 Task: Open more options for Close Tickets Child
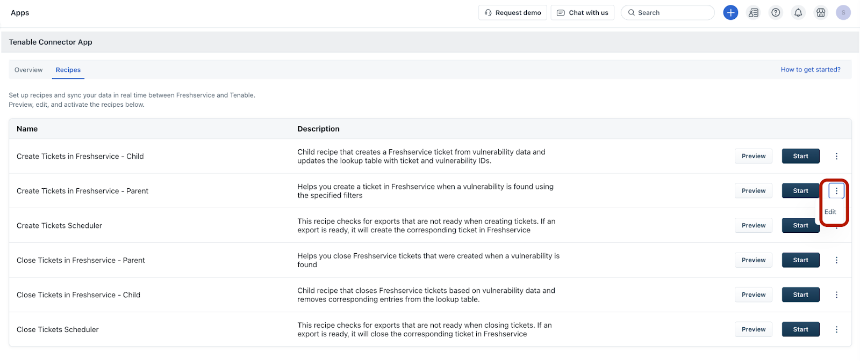(836, 294)
